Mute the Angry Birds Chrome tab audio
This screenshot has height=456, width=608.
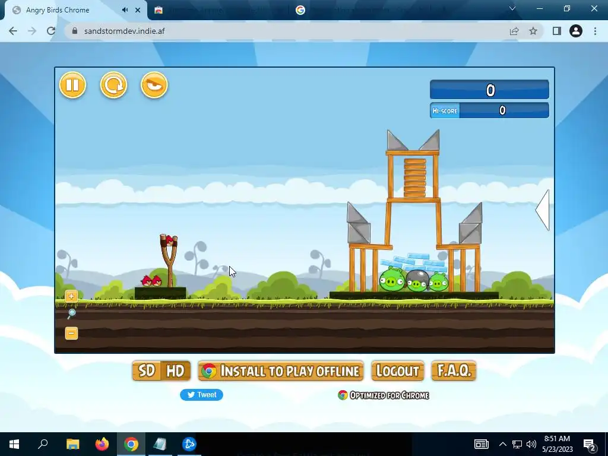(125, 10)
